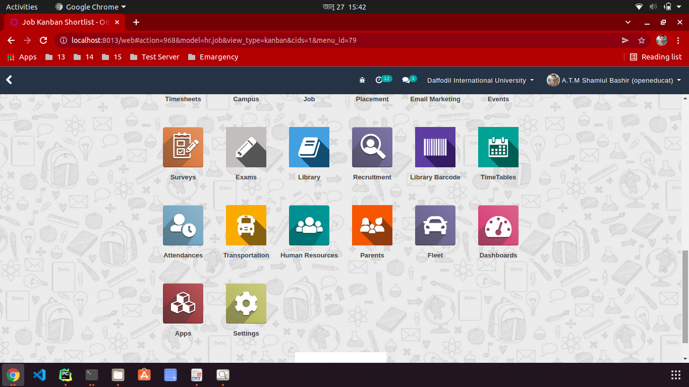Viewport: 689px width, 387px height.
Task: Open the Test Server bookmark folder
Action: coord(154,57)
